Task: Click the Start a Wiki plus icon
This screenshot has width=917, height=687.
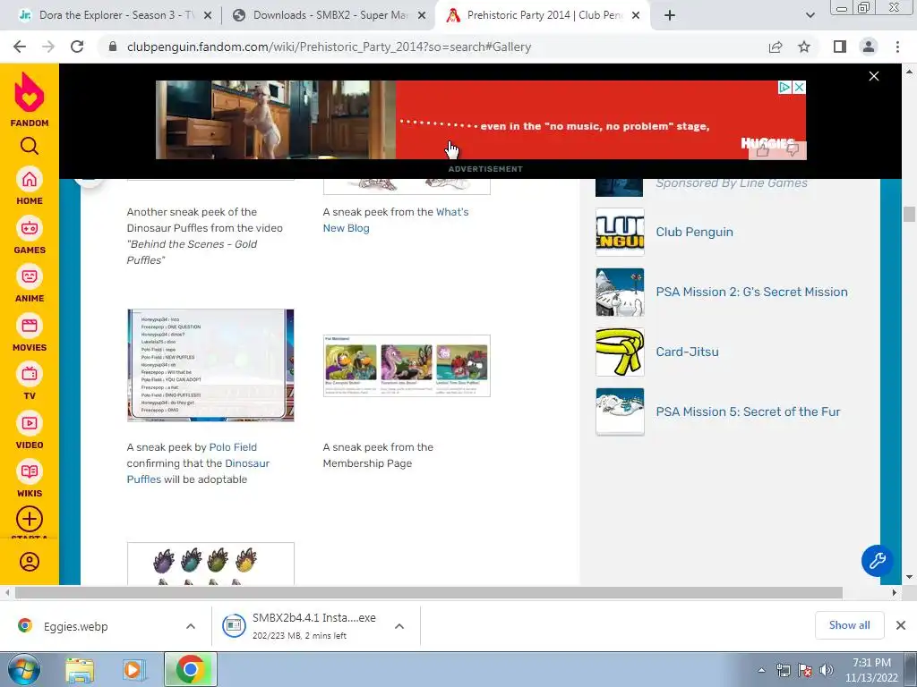Action: [30, 519]
